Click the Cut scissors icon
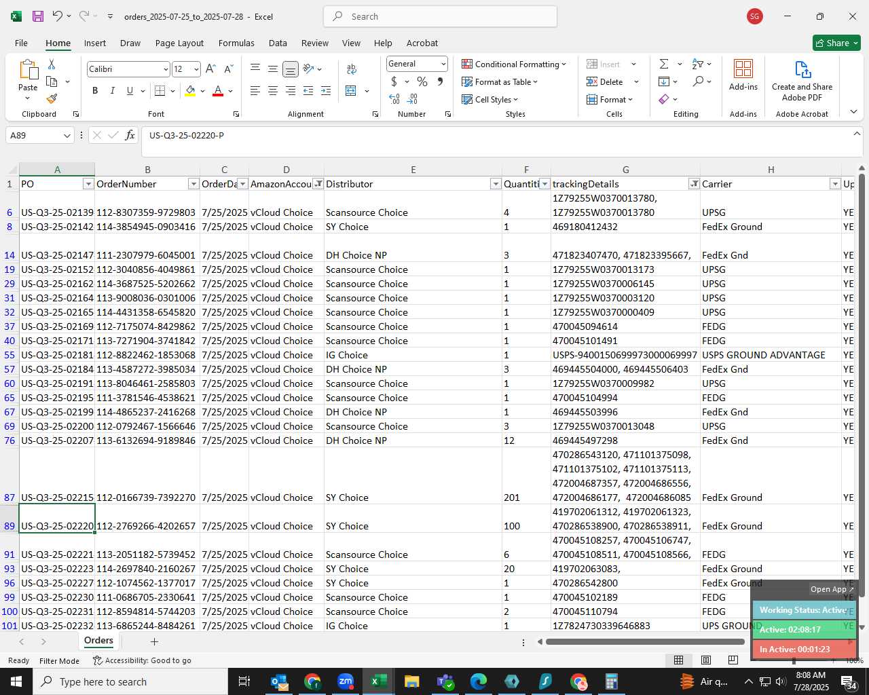The image size is (869, 695). pyautogui.click(x=52, y=64)
